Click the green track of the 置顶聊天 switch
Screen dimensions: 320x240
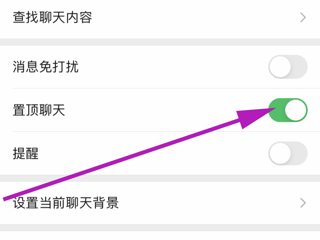tap(276, 115)
